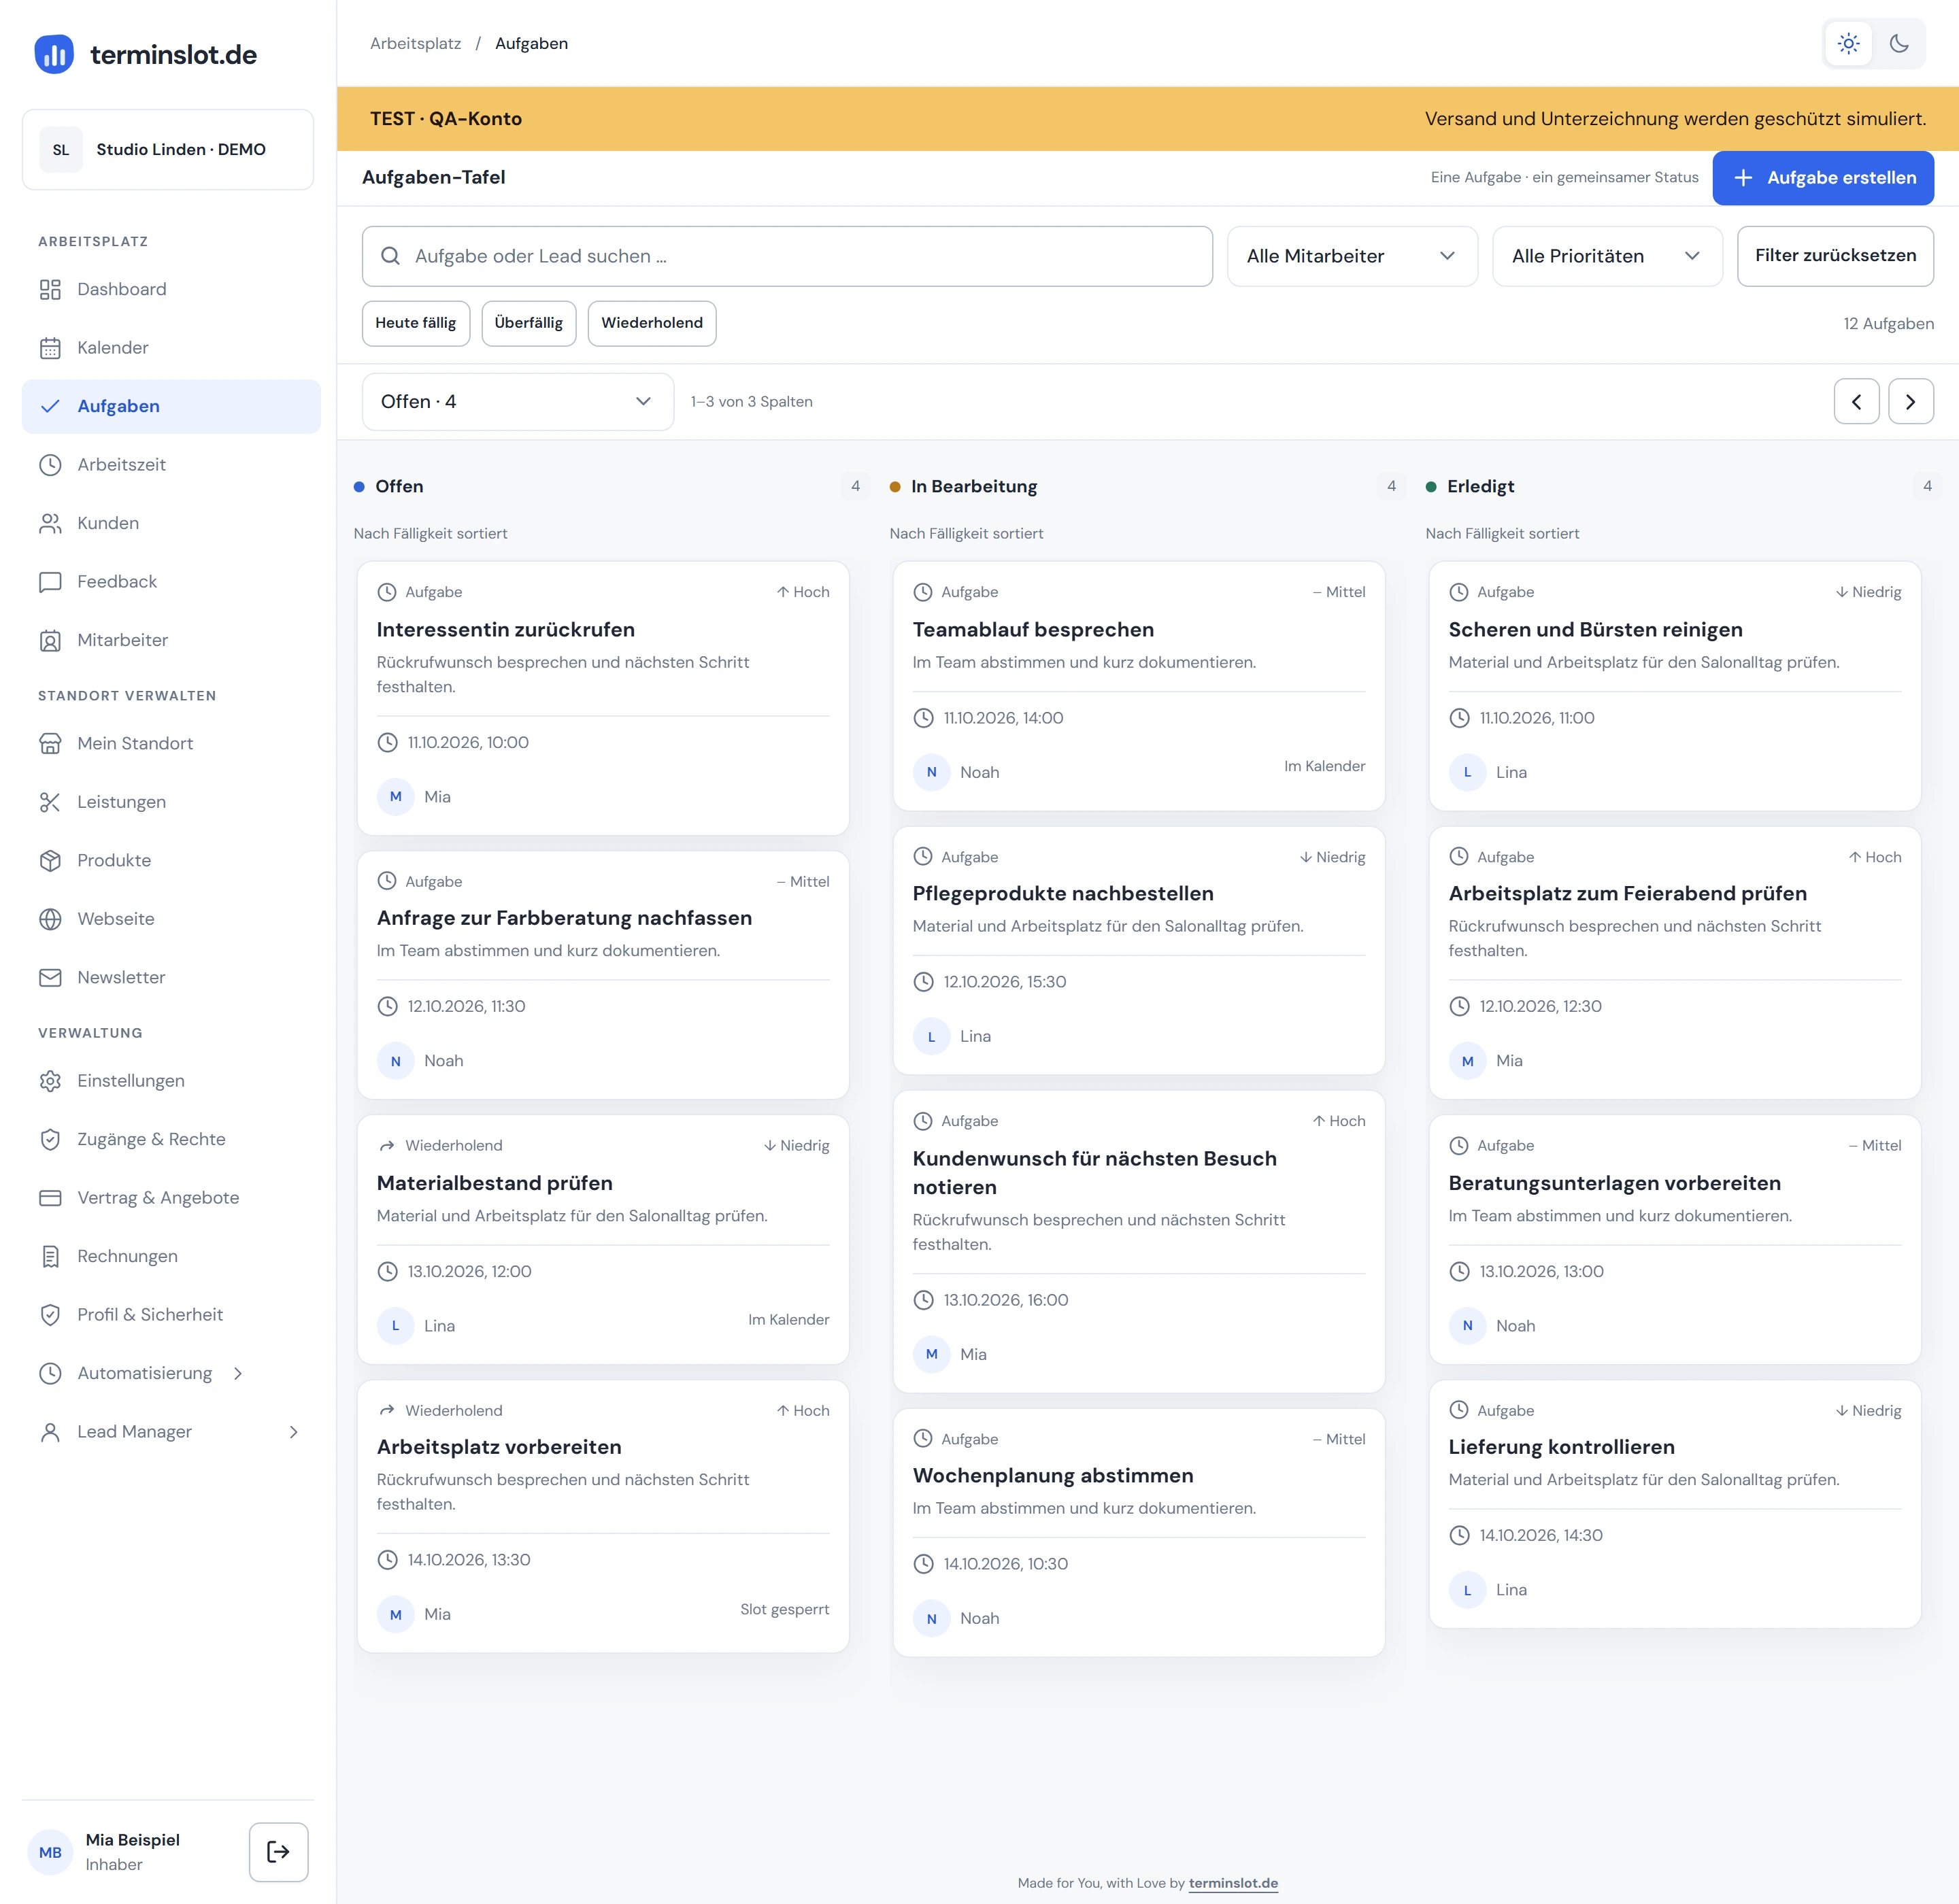1959x1904 pixels.
Task: Go to next columns arrow button
Action: click(1910, 402)
